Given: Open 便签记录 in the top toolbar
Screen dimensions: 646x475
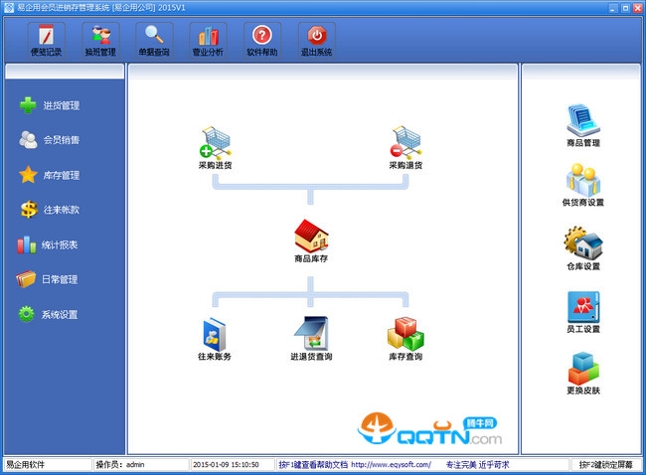Looking at the screenshot, I should (47, 40).
